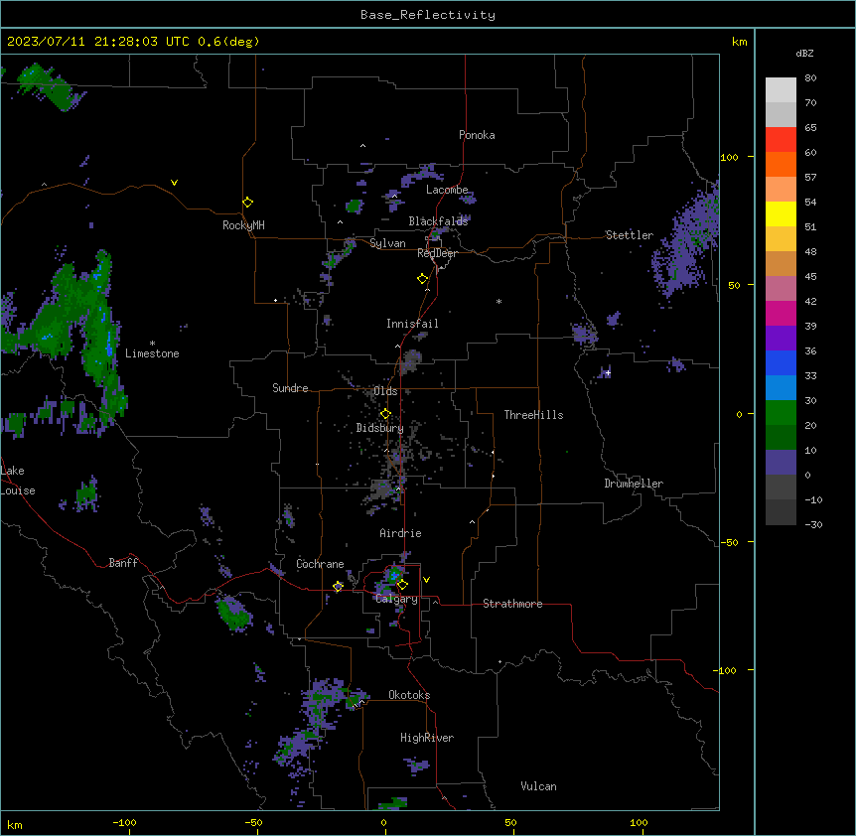Click the Didsbury town label

point(380,428)
